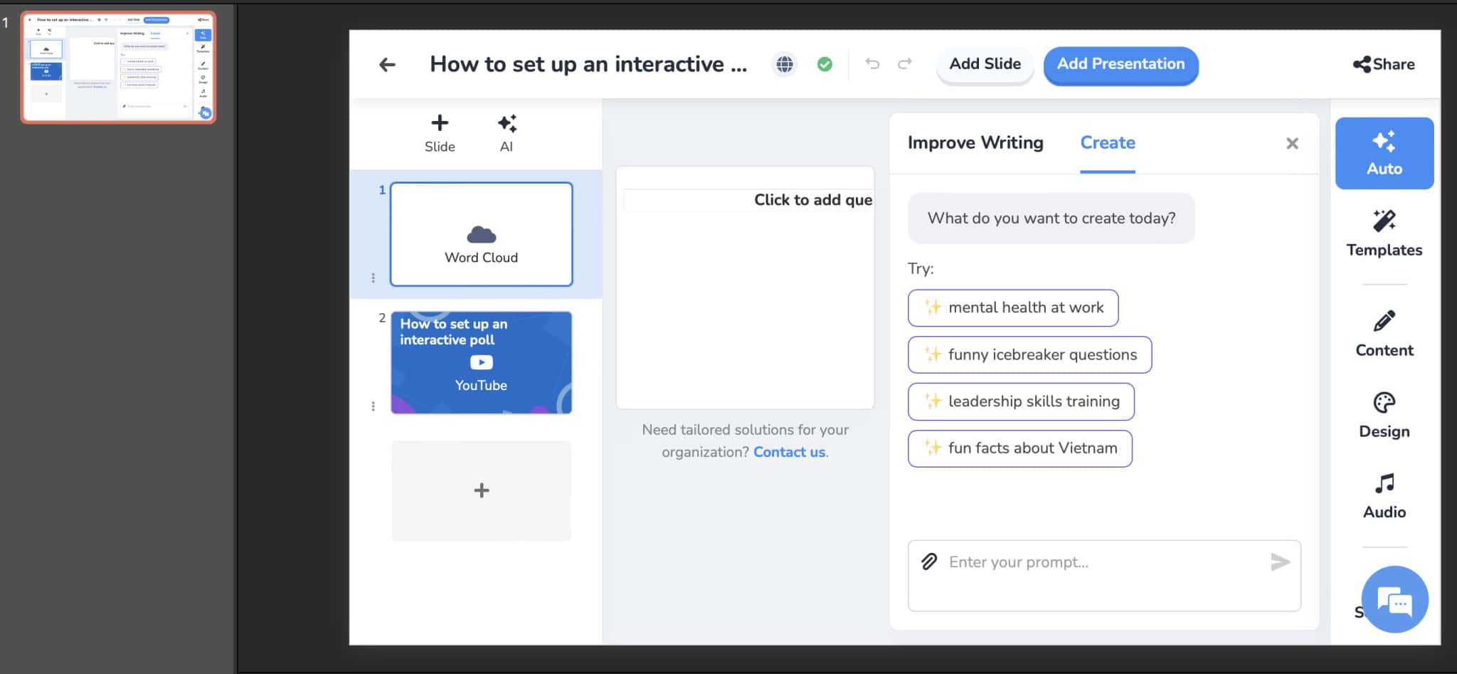Click the Contact us link

coord(789,451)
